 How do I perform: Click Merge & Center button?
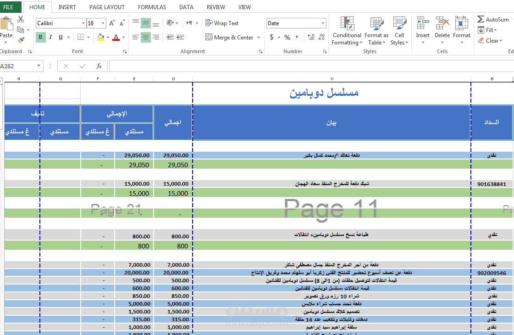click(229, 38)
